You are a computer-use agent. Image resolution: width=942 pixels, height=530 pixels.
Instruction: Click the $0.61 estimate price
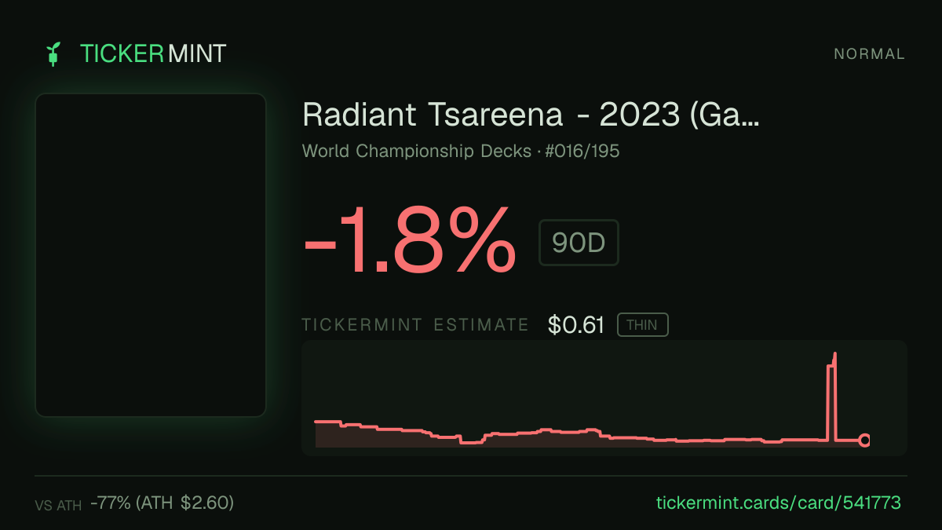point(576,325)
